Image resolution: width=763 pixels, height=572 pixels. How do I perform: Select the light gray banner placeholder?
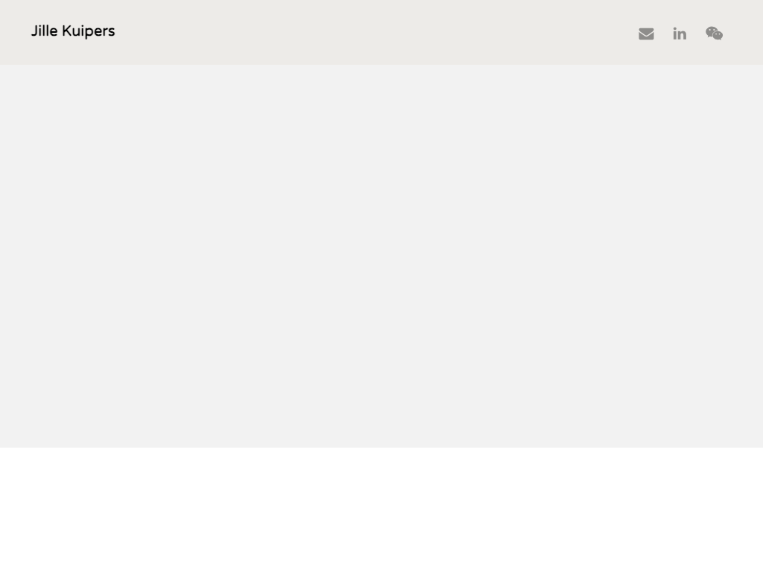click(x=381, y=256)
